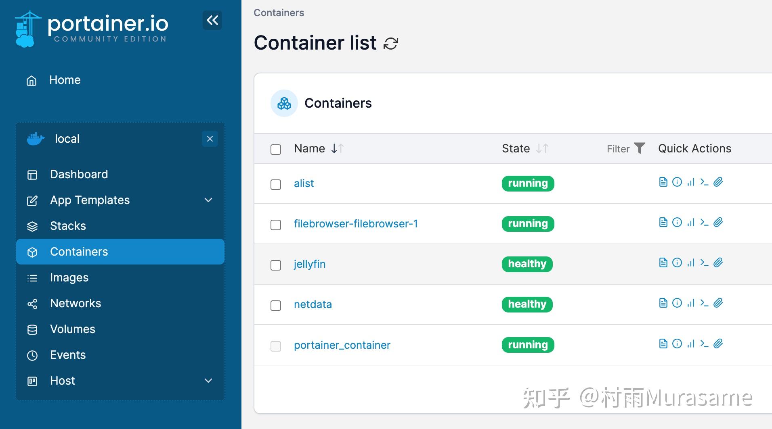The image size is (772, 429).
Task: Open logs for alist container
Action: [663, 182]
